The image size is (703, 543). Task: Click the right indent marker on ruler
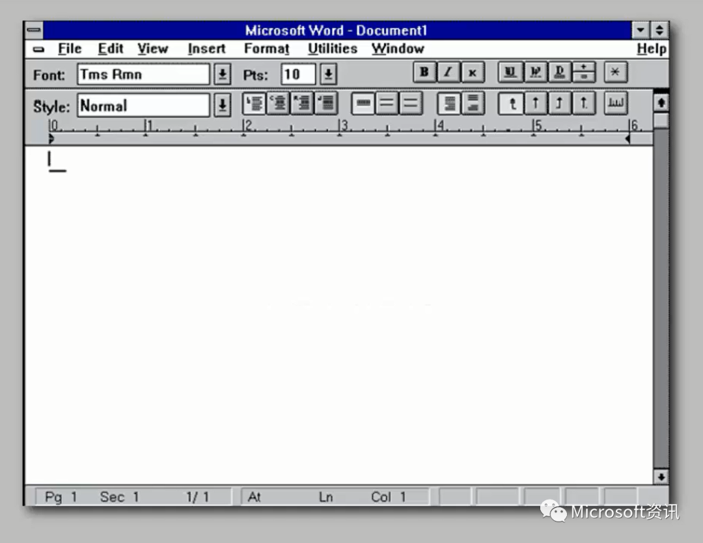pyautogui.click(x=627, y=139)
